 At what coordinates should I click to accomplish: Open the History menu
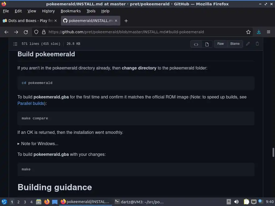click(x=48, y=11)
